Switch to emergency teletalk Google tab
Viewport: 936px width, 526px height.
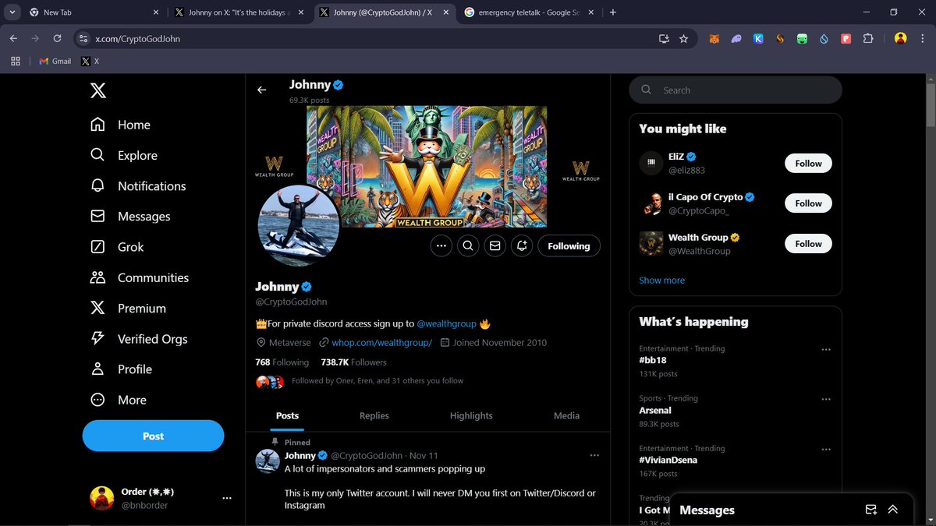pos(530,12)
